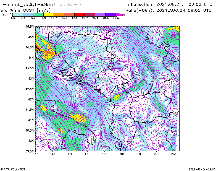Click the dashed white arrow below 1.6
221x171 pixels.
[x=8, y=15]
